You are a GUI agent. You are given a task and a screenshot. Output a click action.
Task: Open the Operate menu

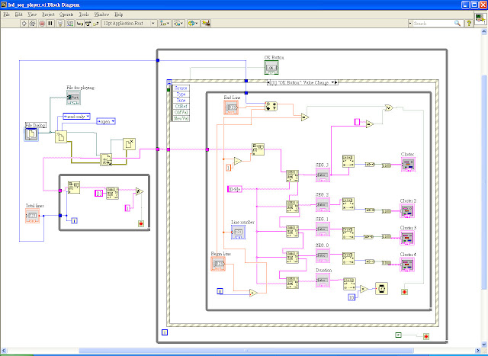point(66,14)
